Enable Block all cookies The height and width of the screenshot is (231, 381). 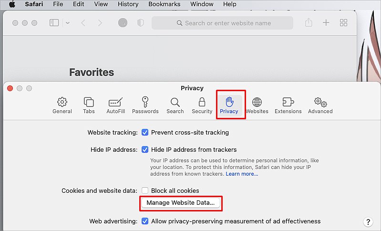pos(145,190)
